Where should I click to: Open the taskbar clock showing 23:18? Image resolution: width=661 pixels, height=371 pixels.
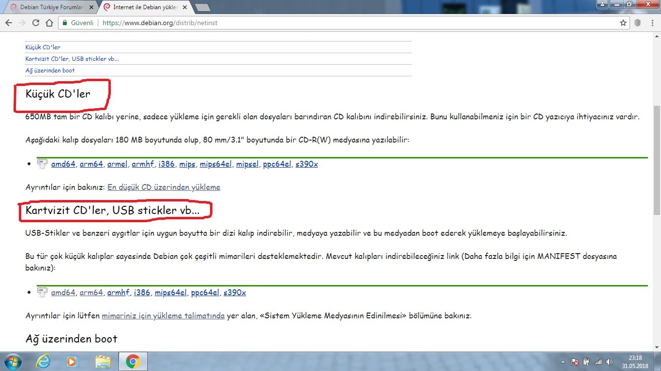[x=635, y=362]
